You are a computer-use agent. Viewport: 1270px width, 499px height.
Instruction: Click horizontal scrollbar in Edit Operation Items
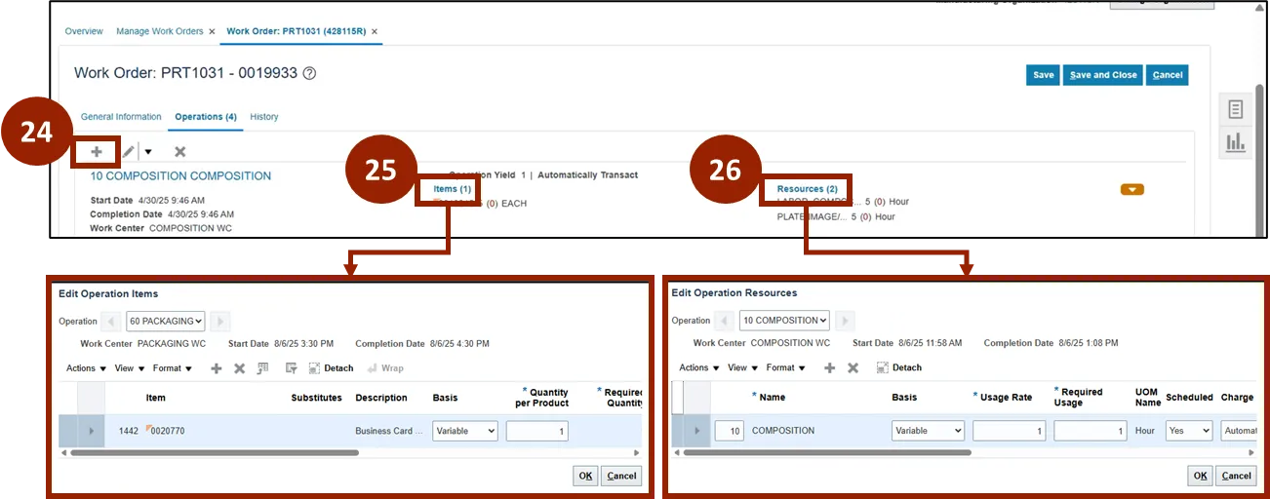215,452
